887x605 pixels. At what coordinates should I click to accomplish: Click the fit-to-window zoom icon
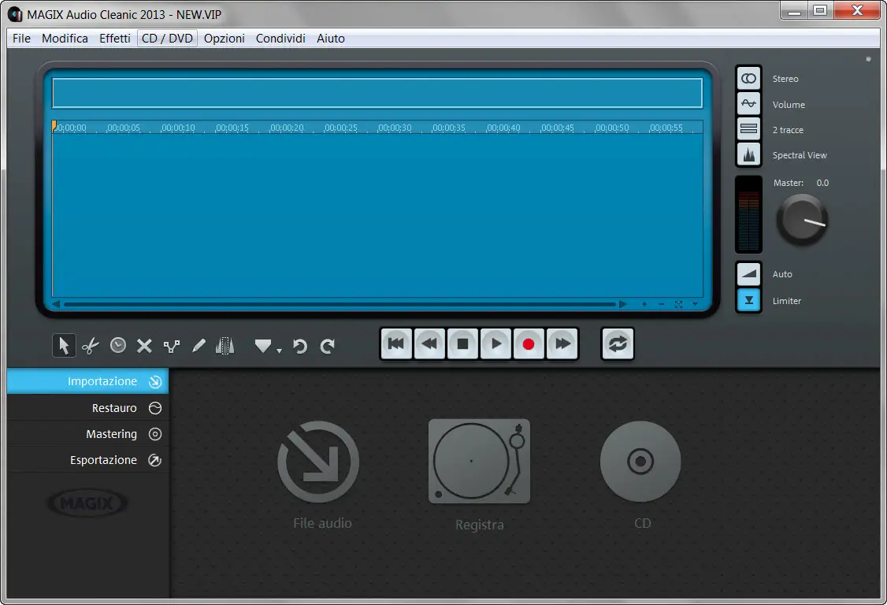click(678, 305)
